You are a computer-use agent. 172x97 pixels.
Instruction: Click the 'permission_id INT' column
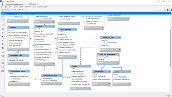pyautogui.click(x=103, y=57)
